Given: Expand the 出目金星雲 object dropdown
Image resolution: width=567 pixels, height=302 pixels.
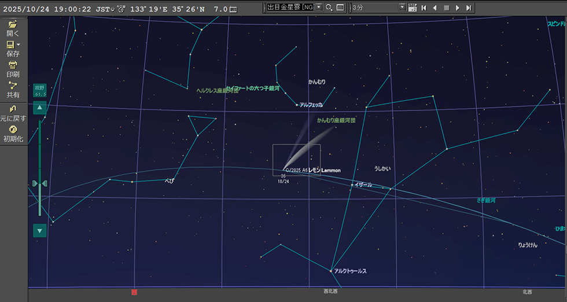Looking at the screenshot, I should (x=319, y=8).
